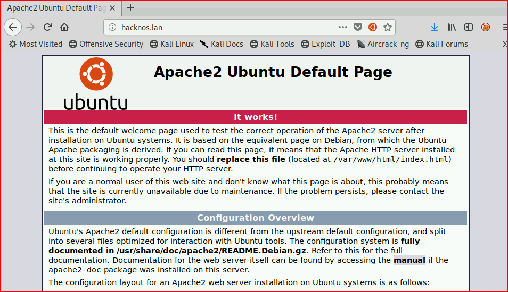Select the Apache2 Ubuntu Default Page tab
Image resolution: width=508 pixels, height=292 pixels.
coord(61,8)
